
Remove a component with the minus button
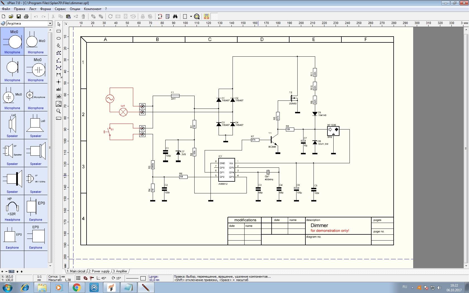pos(6,272)
